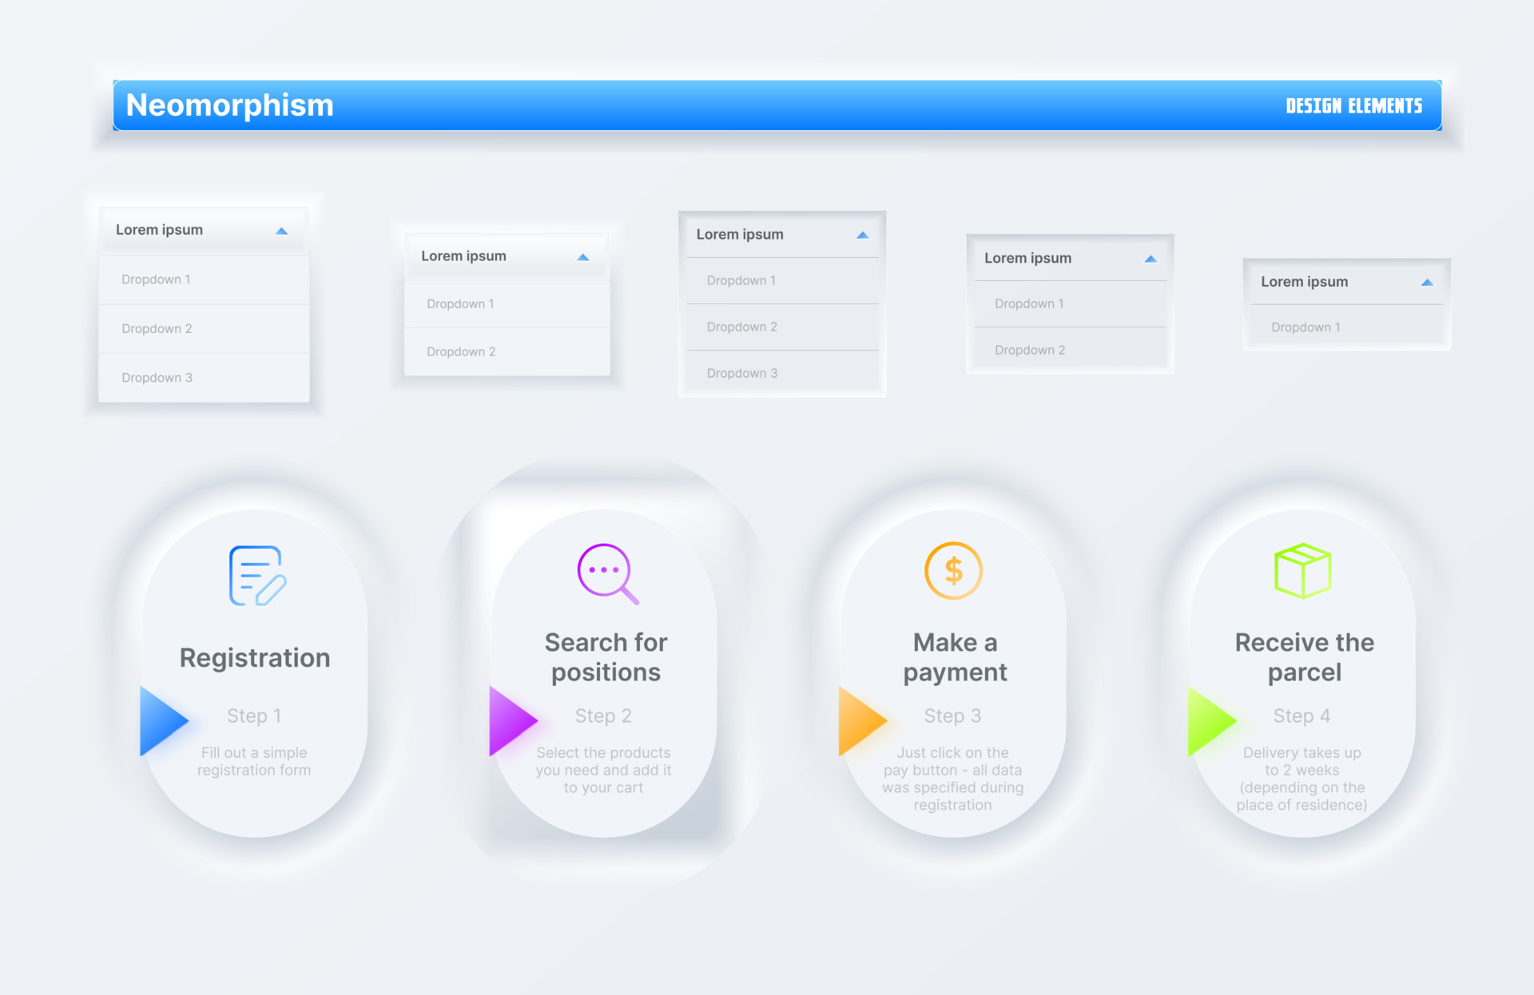Click the green parcel box icon
This screenshot has width=1534, height=995.
(x=1302, y=570)
